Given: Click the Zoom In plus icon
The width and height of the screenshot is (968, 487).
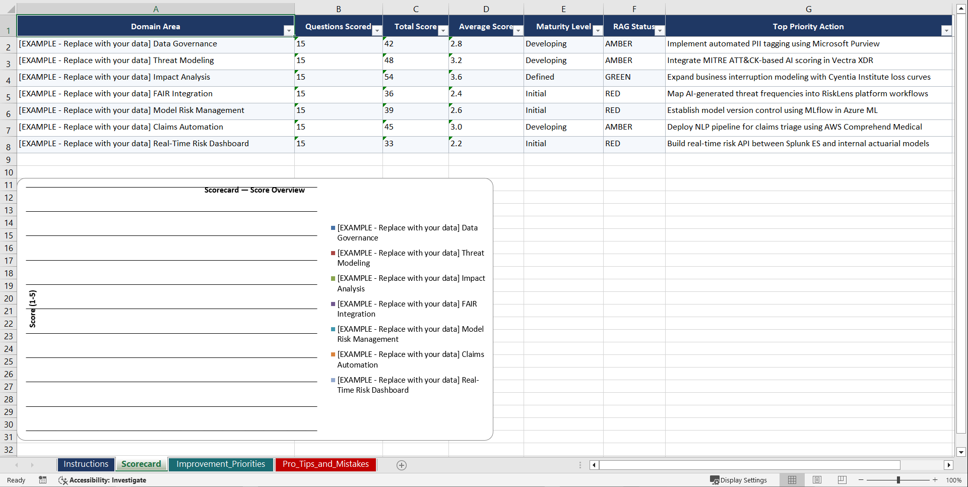Looking at the screenshot, I should point(935,480).
